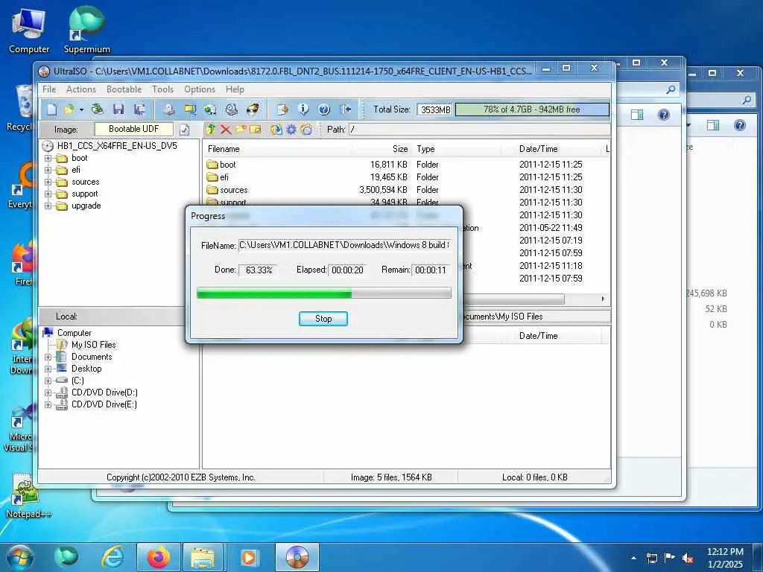Click the Extract icon in image toolbar
The image size is (763, 572).
[276, 130]
